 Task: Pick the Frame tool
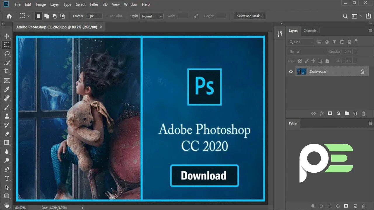click(x=7, y=80)
